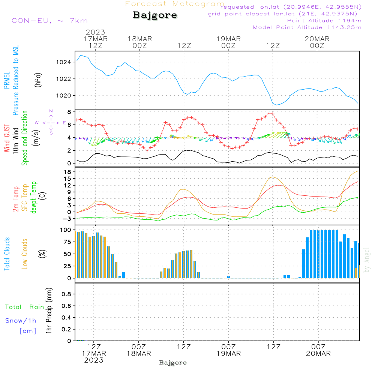Click the bottom axis '17MAR' date label
The height and width of the screenshot is (375, 375).
click(x=94, y=354)
